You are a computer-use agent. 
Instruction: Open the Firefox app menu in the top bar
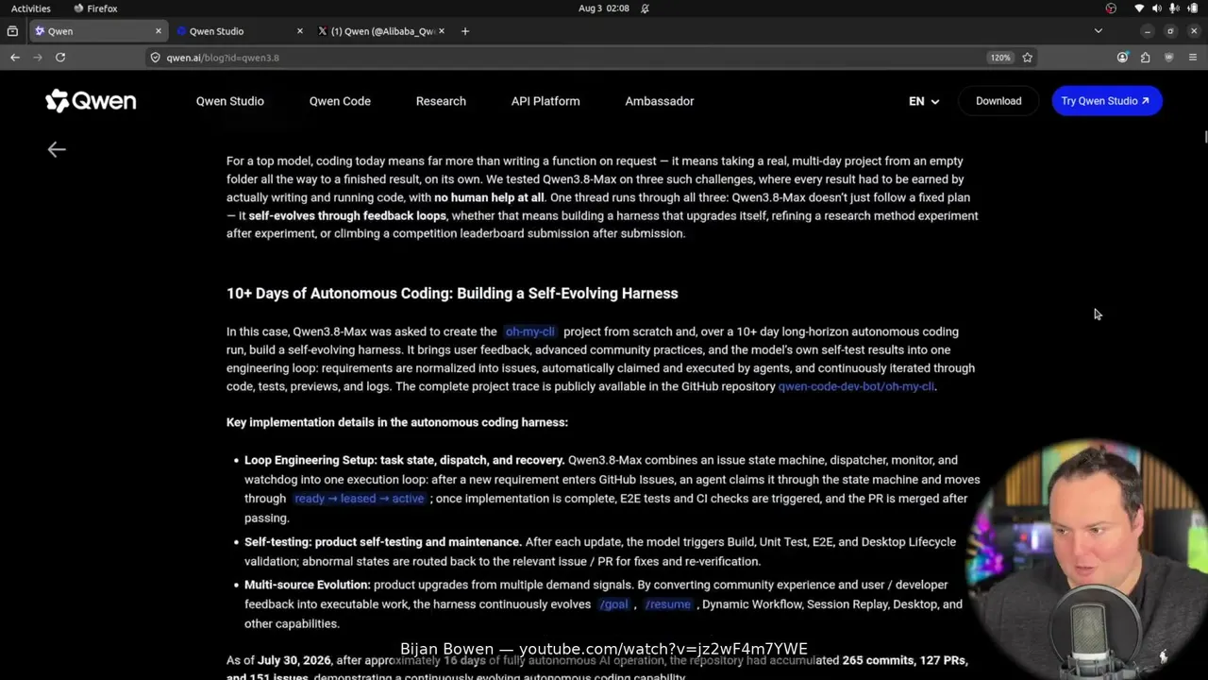click(95, 8)
